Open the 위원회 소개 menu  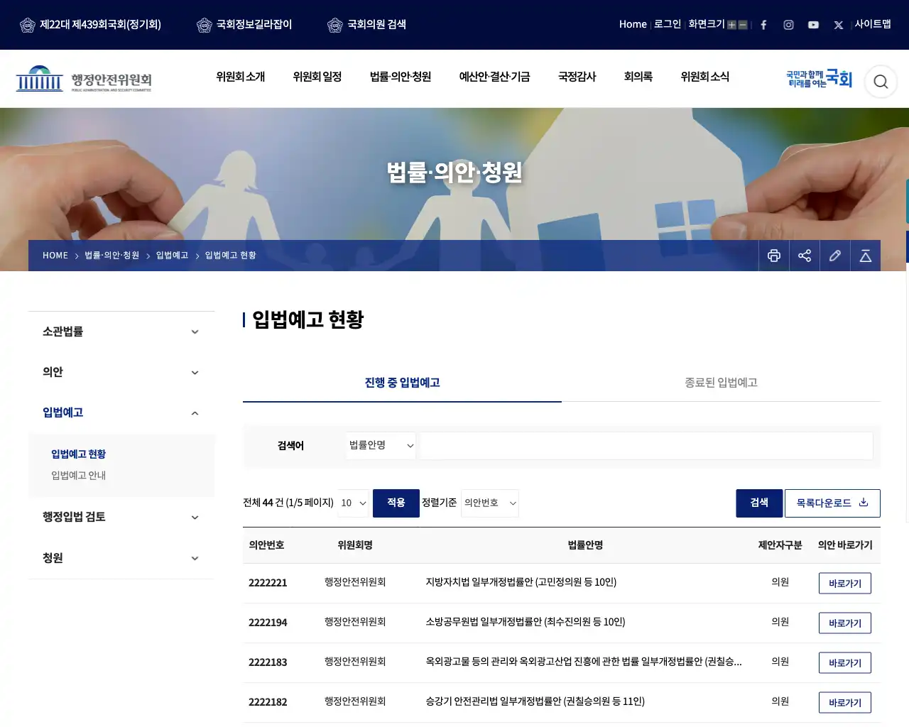[241, 77]
